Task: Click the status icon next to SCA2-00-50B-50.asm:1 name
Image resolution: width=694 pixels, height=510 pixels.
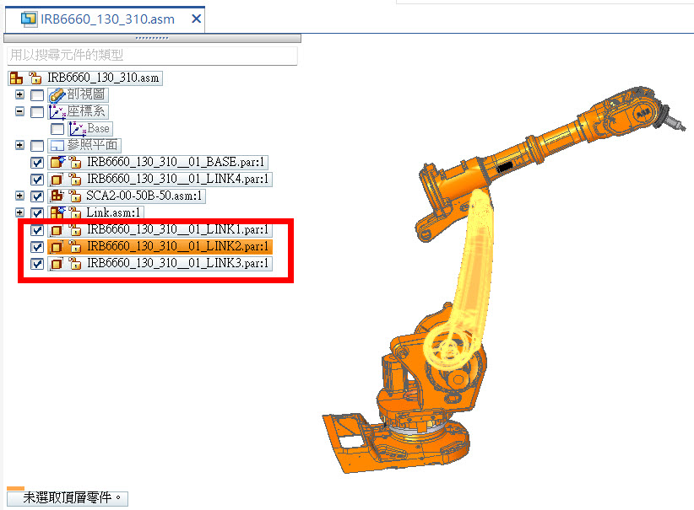Action: point(76,196)
